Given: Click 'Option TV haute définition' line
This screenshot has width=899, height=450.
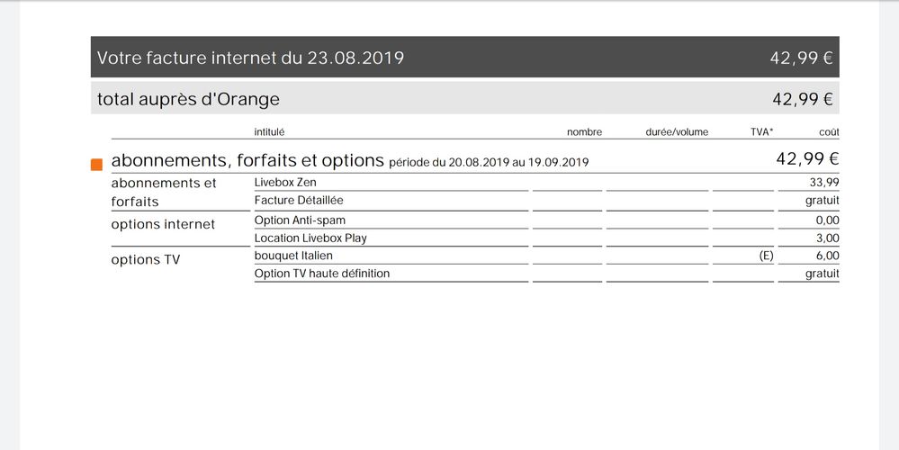Looking at the screenshot, I should pos(322,274).
